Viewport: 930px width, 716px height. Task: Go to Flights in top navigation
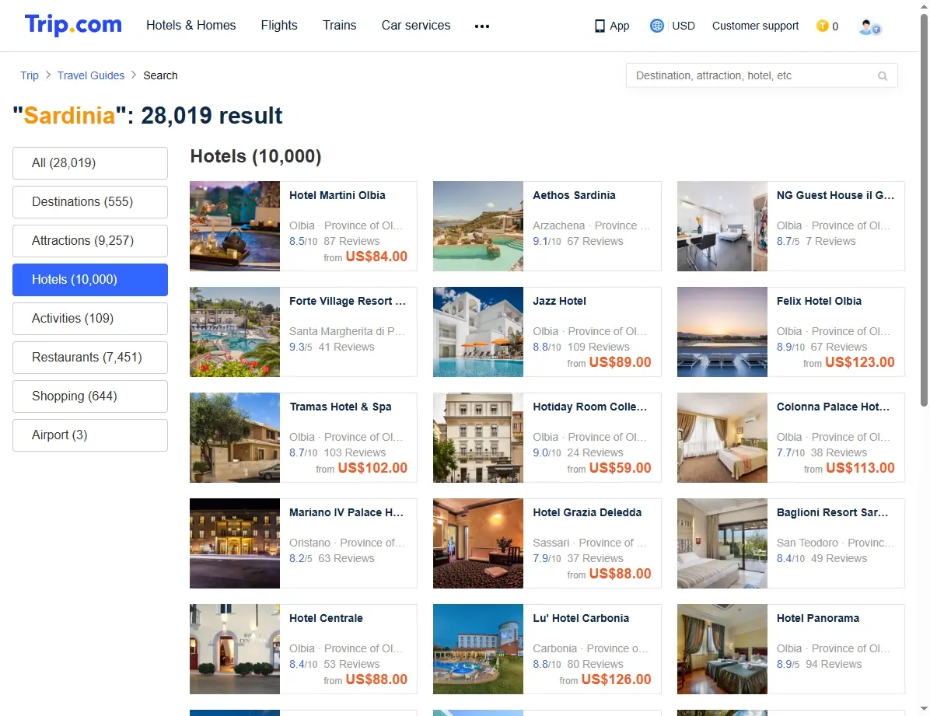[x=278, y=26]
